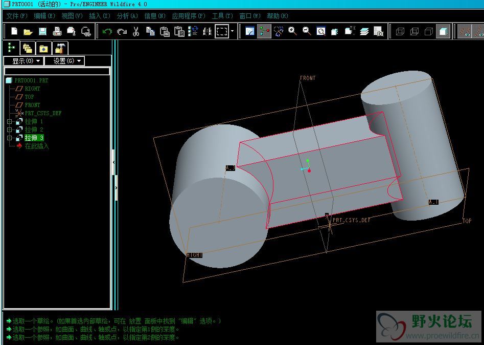This screenshot has width=484, height=345.
Task: Click the Open file folder icon
Action: (28, 32)
